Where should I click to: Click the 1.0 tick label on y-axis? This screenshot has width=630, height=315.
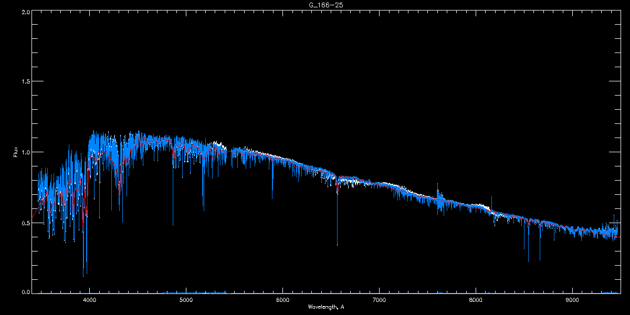tap(25, 152)
